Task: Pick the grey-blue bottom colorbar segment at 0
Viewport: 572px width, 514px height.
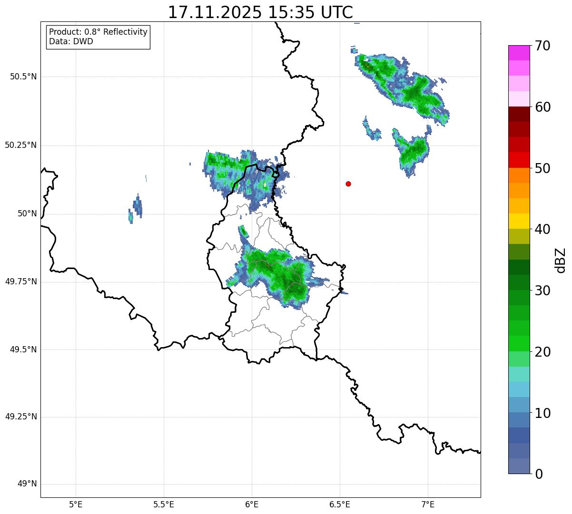Action: (x=519, y=466)
